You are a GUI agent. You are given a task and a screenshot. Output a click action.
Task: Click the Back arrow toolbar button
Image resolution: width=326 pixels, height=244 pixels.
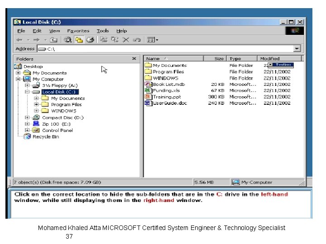click(19, 40)
